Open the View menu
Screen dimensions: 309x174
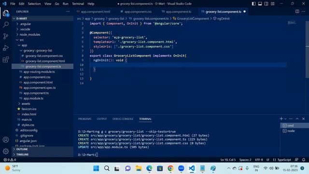[48, 4]
